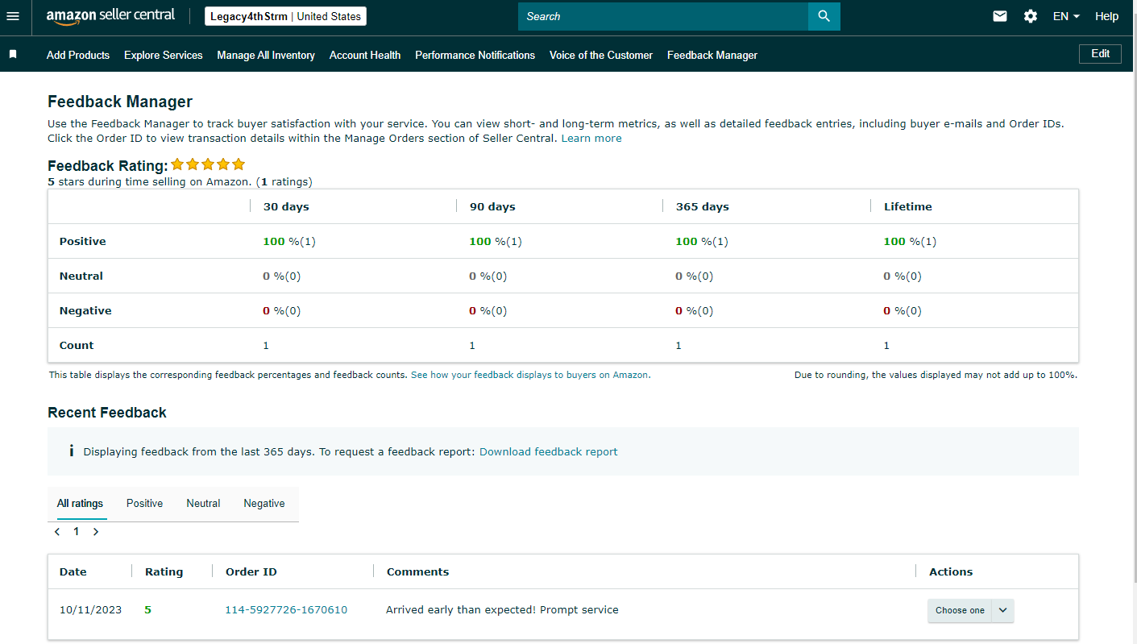
Task: Click the Lifetime Negative 0% value
Action: [x=903, y=310]
